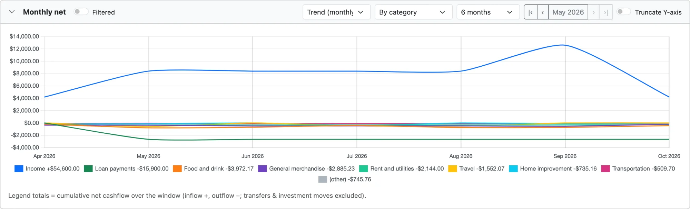Collapse the Monthly net panel chevron
The height and width of the screenshot is (209, 690).
12,12
